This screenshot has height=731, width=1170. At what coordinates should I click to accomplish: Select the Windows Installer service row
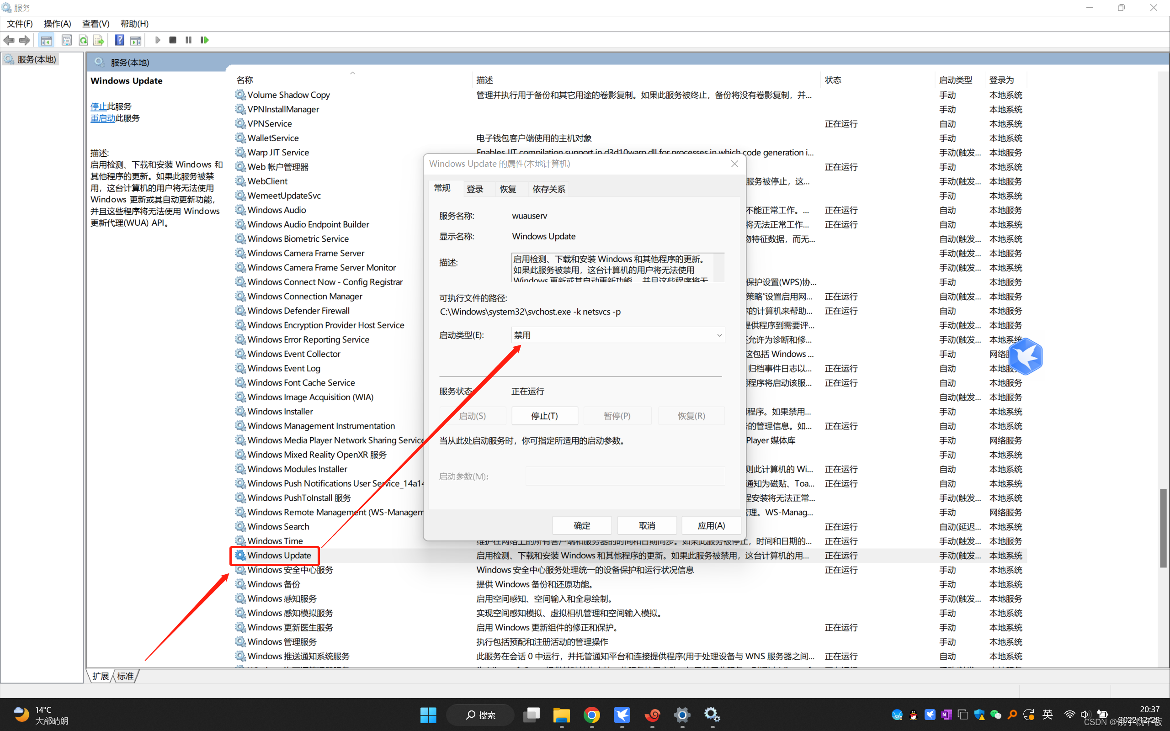tap(630, 412)
